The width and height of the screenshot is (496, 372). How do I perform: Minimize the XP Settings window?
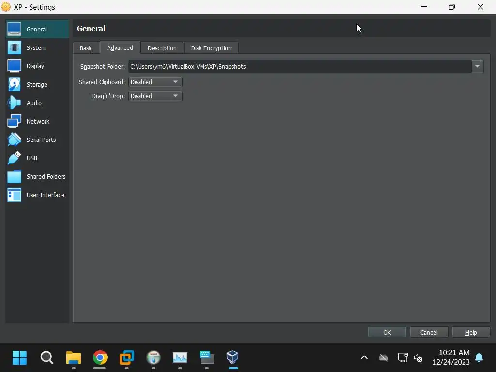click(424, 7)
